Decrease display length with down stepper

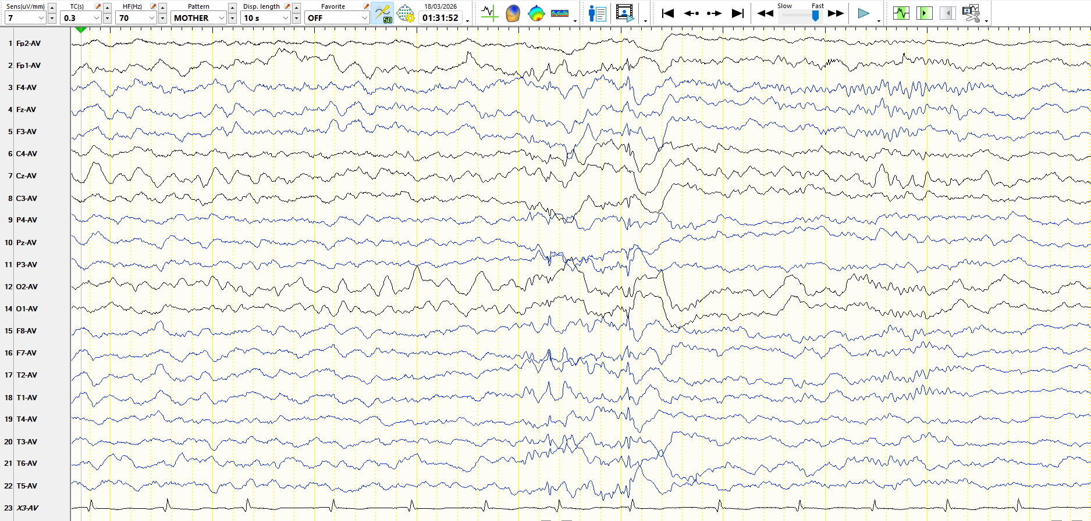296,18
